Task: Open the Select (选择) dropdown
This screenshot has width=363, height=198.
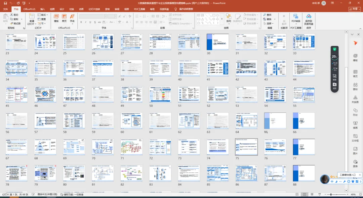Action: tap(268, 23)
